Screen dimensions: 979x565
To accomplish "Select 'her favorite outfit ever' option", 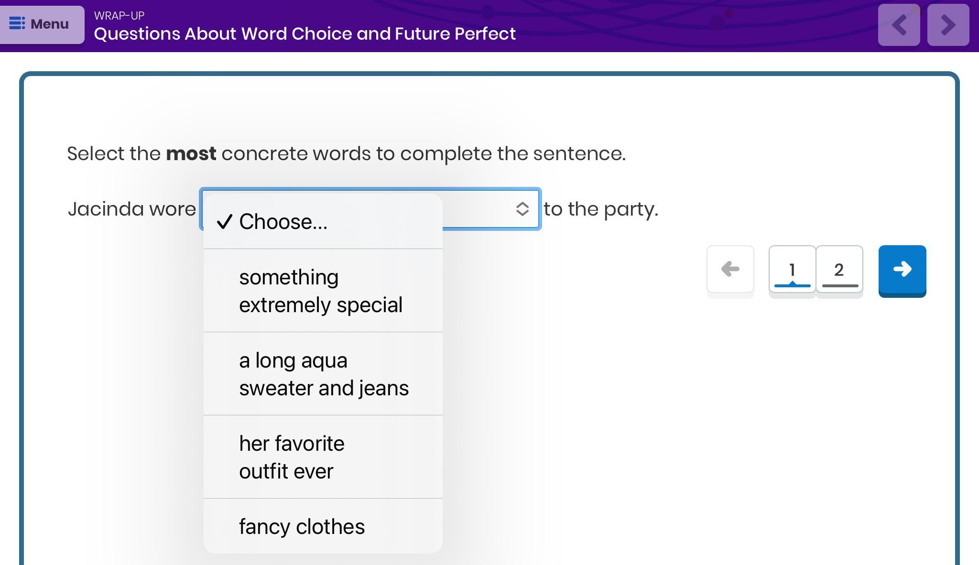I will coord(292,457).
